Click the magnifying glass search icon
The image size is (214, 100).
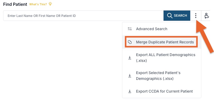coord(170,16)
